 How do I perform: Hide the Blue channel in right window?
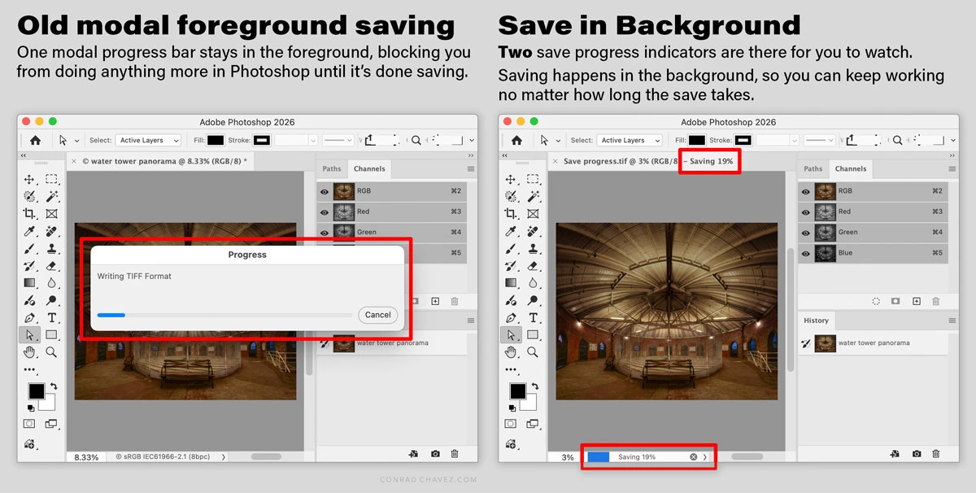(806, 253)
